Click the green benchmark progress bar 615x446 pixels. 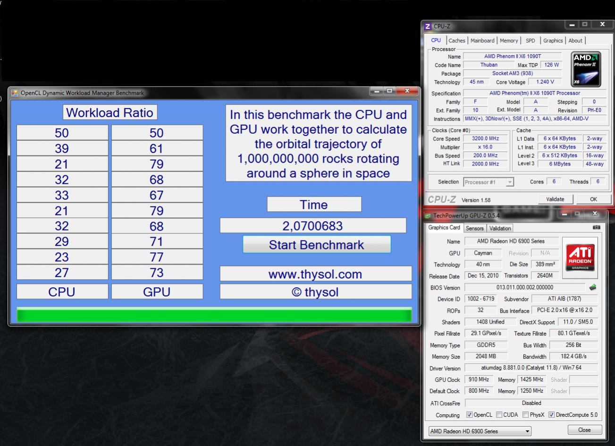coord(214,315)
